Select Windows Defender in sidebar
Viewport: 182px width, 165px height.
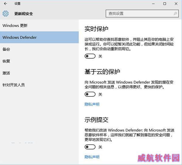click(39, 37)
